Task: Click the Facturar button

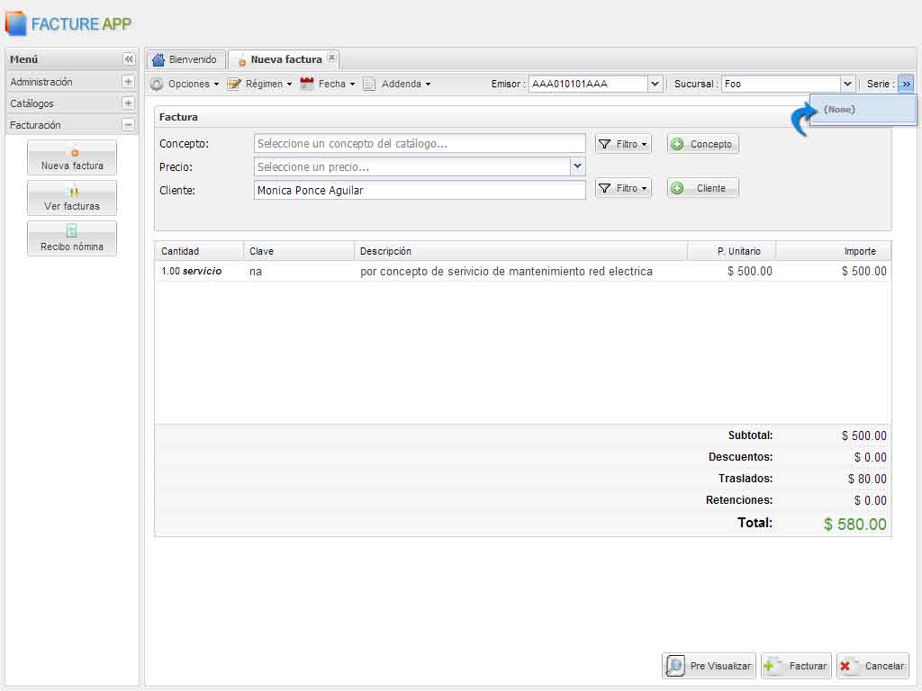Action: pyautogui.click(x=796, y=666)
